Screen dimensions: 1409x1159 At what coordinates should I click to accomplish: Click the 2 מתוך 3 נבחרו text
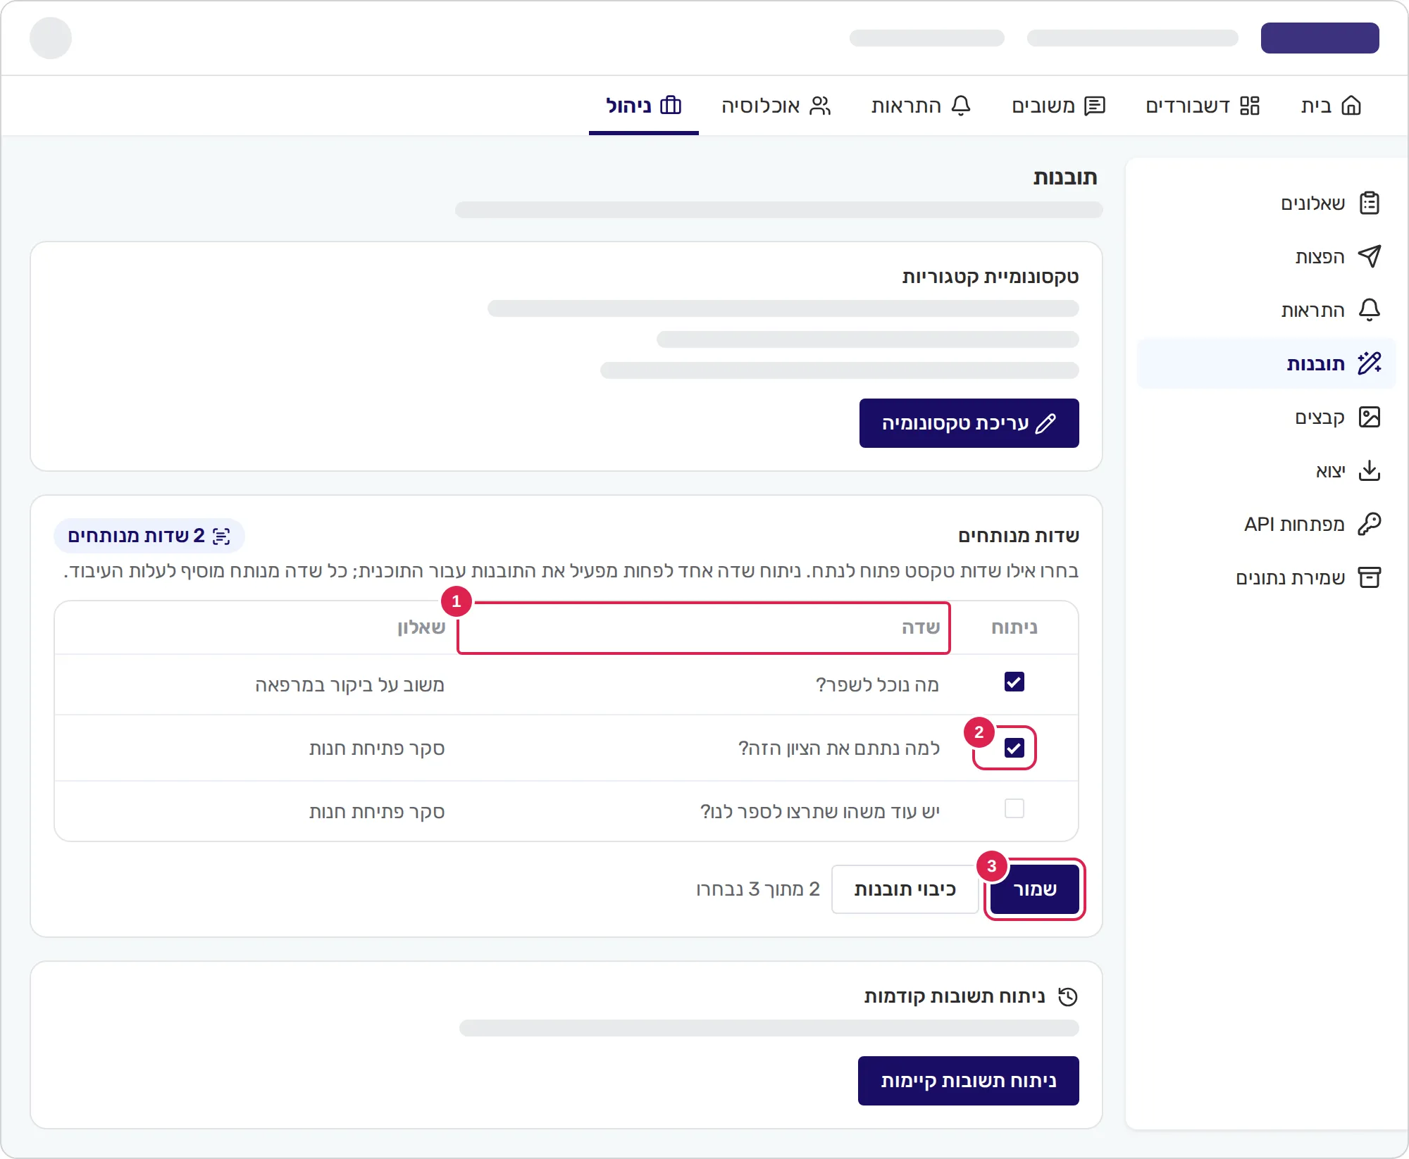(758, 889)
